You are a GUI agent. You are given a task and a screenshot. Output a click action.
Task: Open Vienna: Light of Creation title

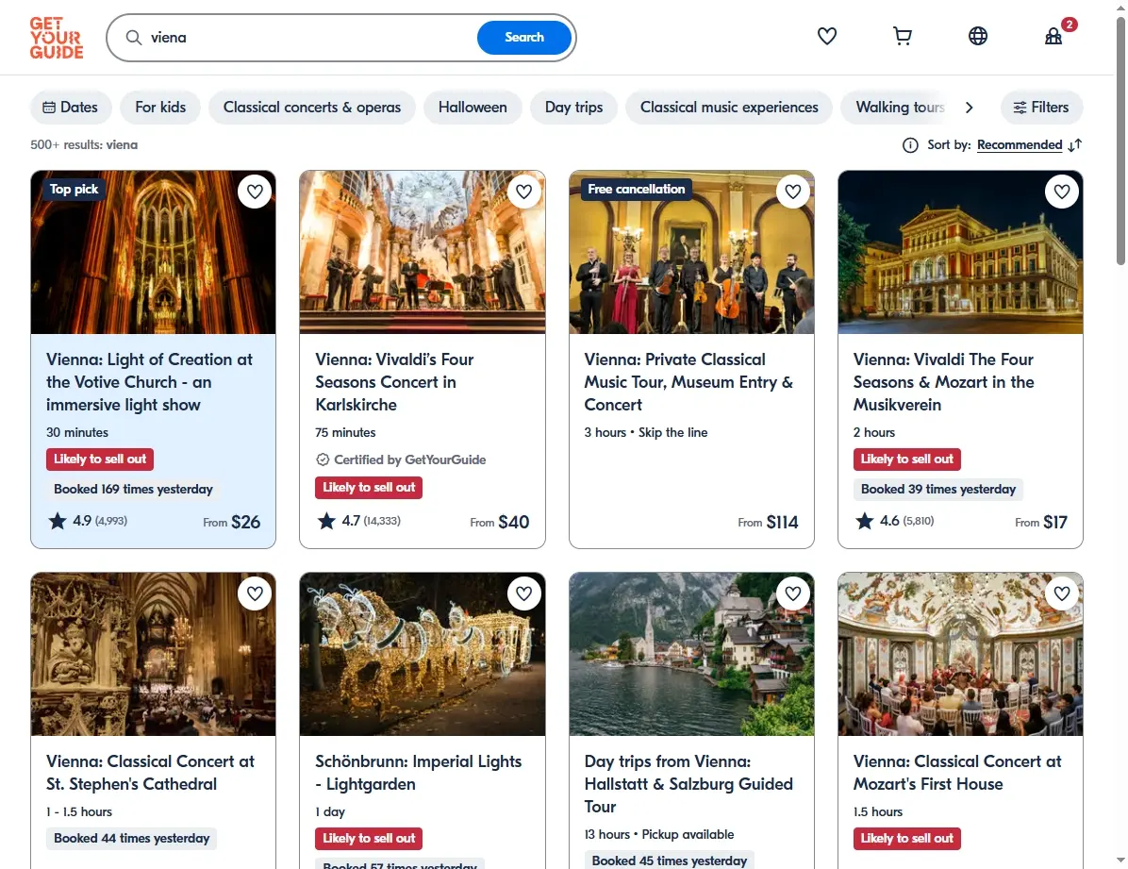click(150, 382)
